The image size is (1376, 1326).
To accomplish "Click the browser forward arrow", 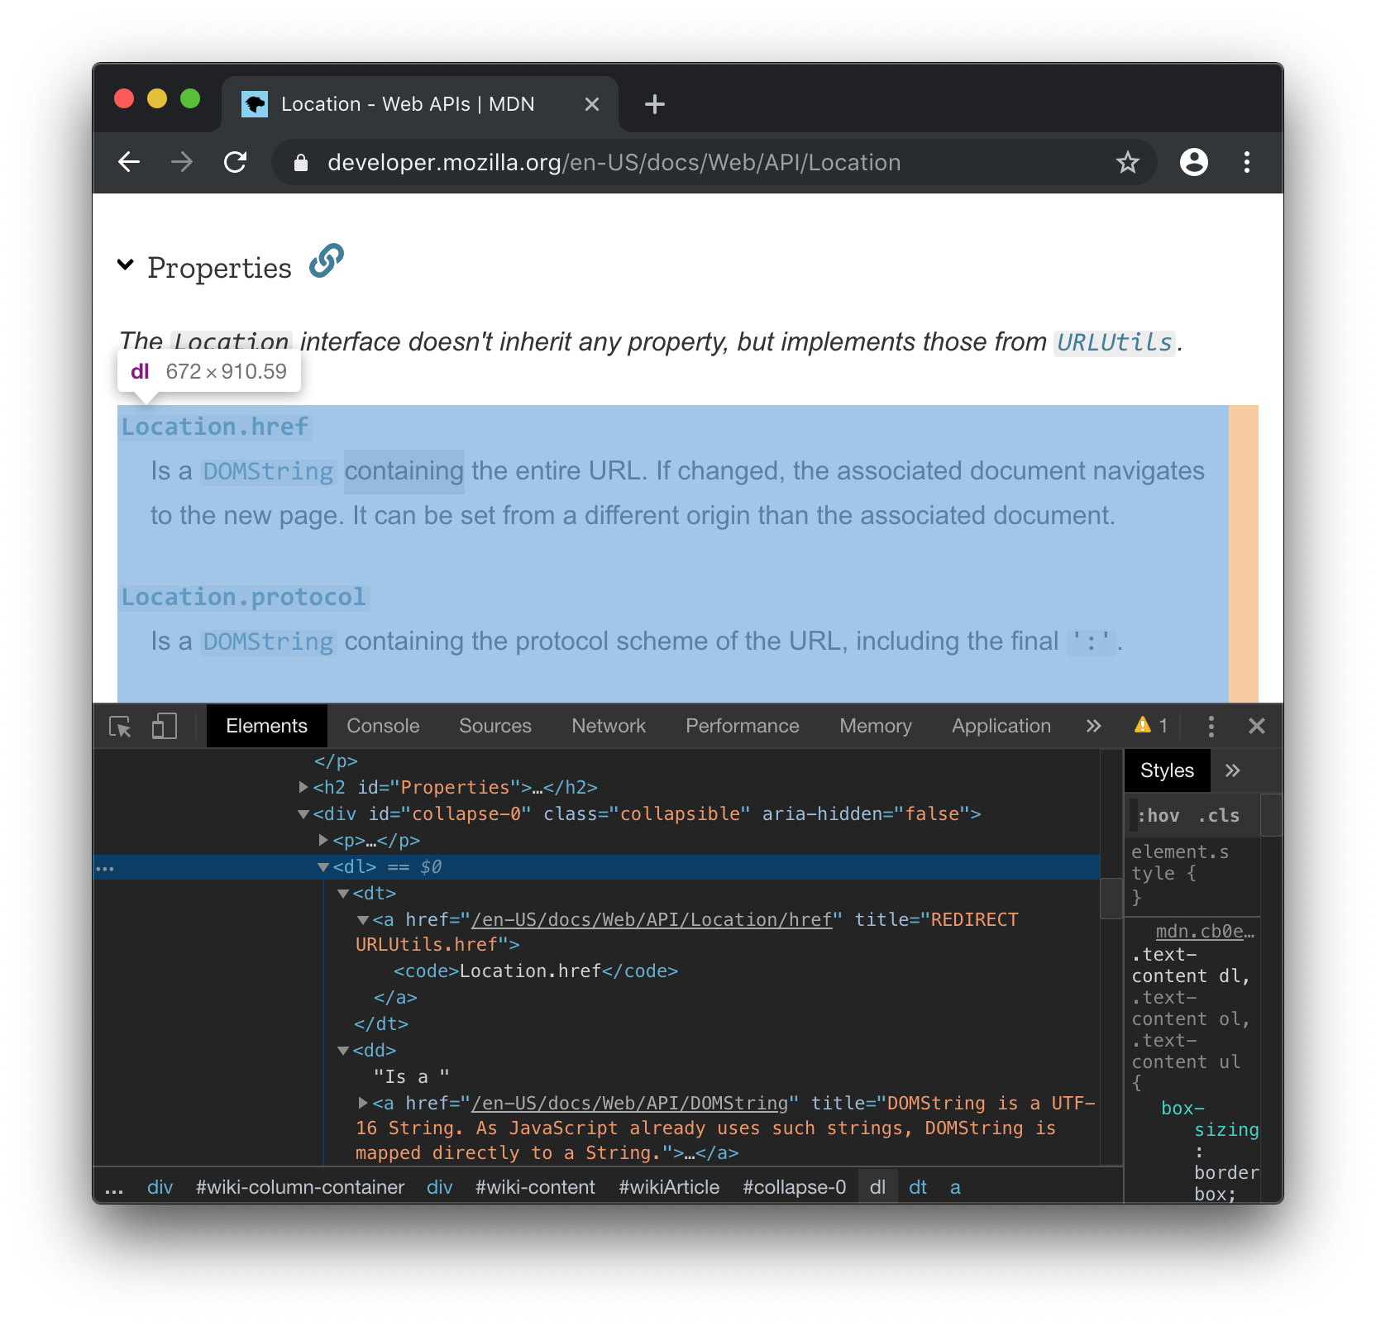I will click(x=182, y=162).
